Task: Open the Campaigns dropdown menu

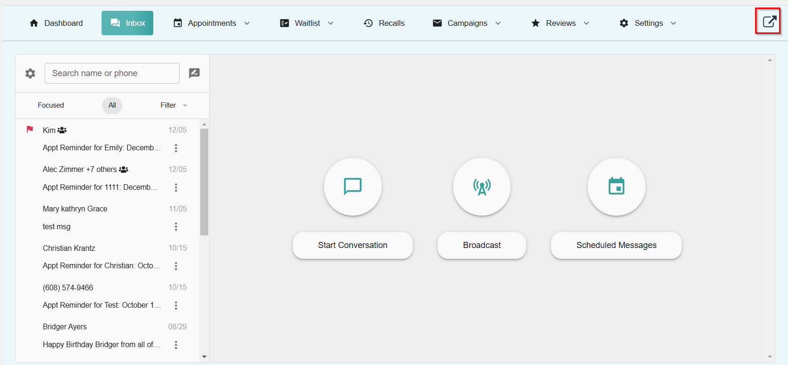Action: [x=467, y=23]
